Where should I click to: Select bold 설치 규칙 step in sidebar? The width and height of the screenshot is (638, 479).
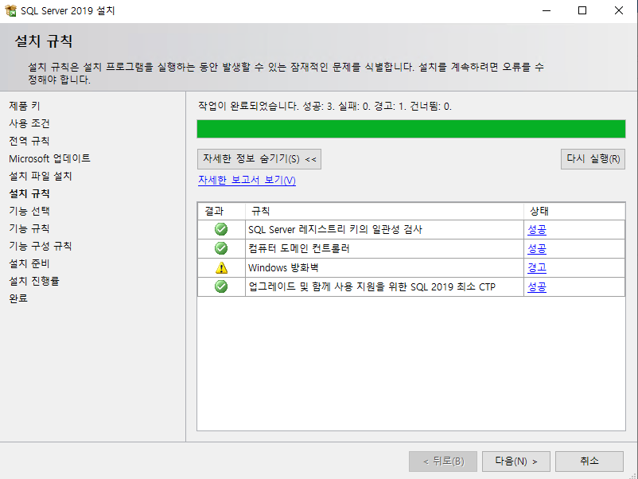pos(29,193)
